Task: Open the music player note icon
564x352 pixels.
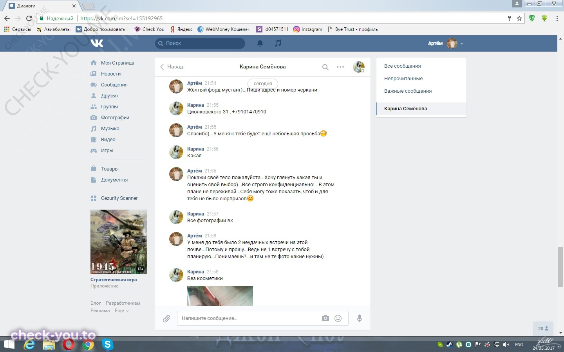Action: point(278,43)
